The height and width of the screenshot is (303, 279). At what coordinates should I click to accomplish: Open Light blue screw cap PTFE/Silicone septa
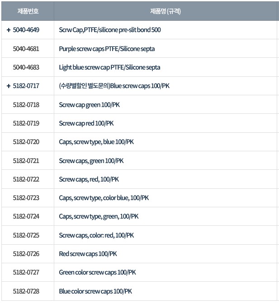point(109,67)
